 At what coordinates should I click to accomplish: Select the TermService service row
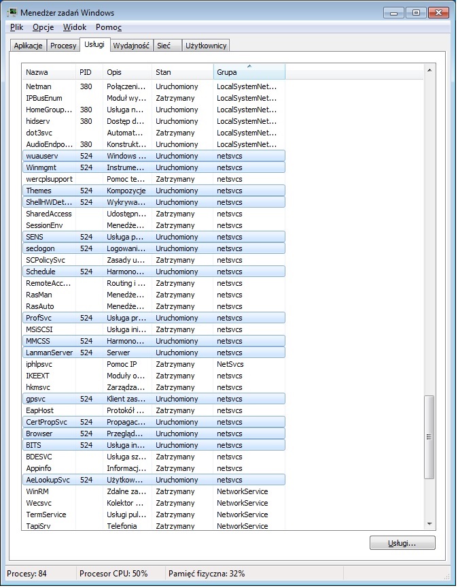(x=154, y=515)
